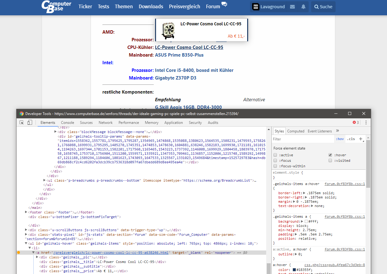The image size is (387, 274).
Task: Toggle the :hov element state button
Action: pyautogui.click(x=340, y=139)
